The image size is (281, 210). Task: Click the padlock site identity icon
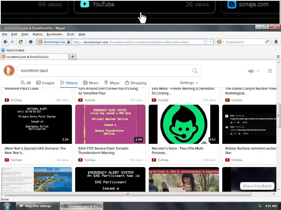point(68,42)
